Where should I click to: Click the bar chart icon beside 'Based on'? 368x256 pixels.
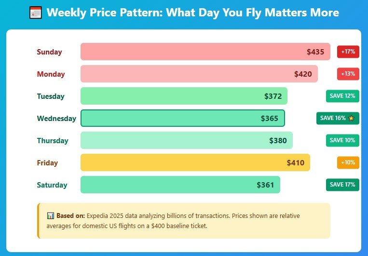51,216
